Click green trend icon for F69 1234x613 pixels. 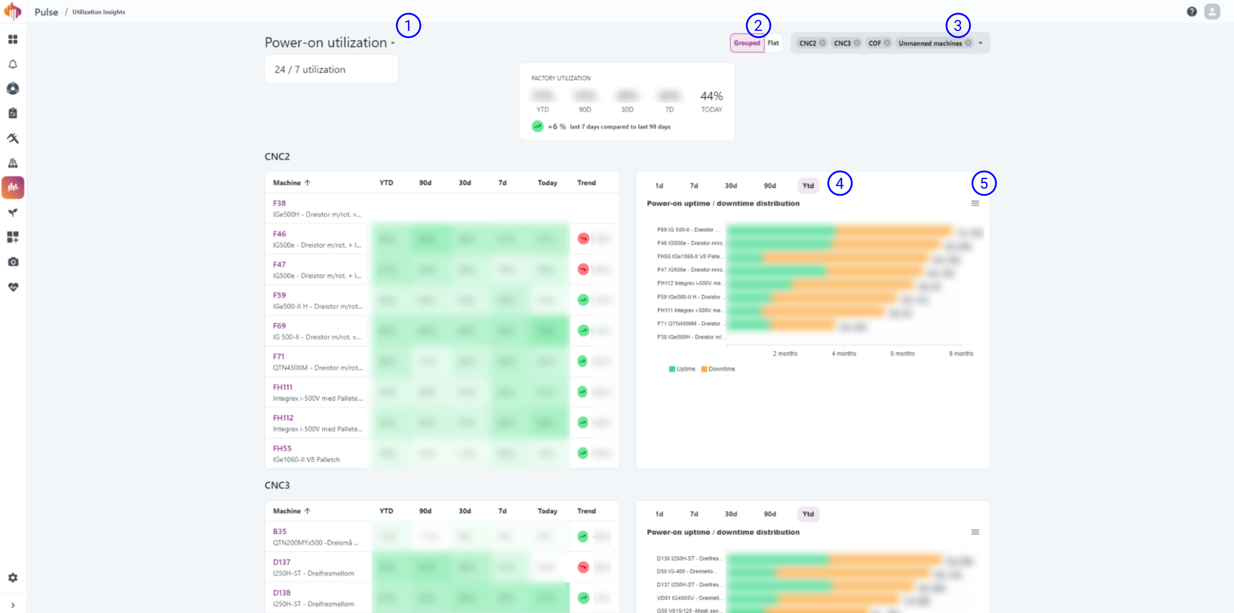pyautogui.click(x=583, y=331)
